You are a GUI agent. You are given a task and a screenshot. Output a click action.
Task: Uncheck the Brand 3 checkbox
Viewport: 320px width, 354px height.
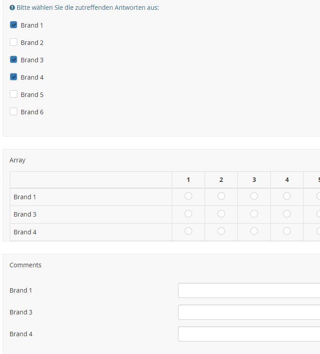click(x=13, y=60)
